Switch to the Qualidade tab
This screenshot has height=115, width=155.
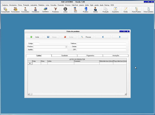click(64, 56)
